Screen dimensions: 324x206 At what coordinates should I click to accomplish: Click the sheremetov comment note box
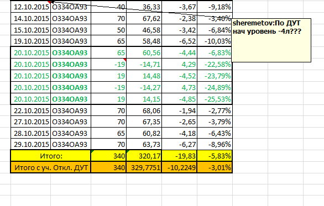point(271,40)
